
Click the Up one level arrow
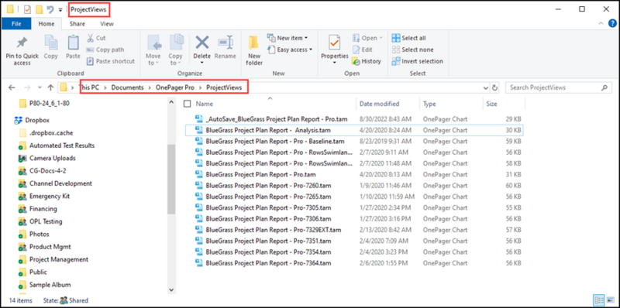click(50, 87)
